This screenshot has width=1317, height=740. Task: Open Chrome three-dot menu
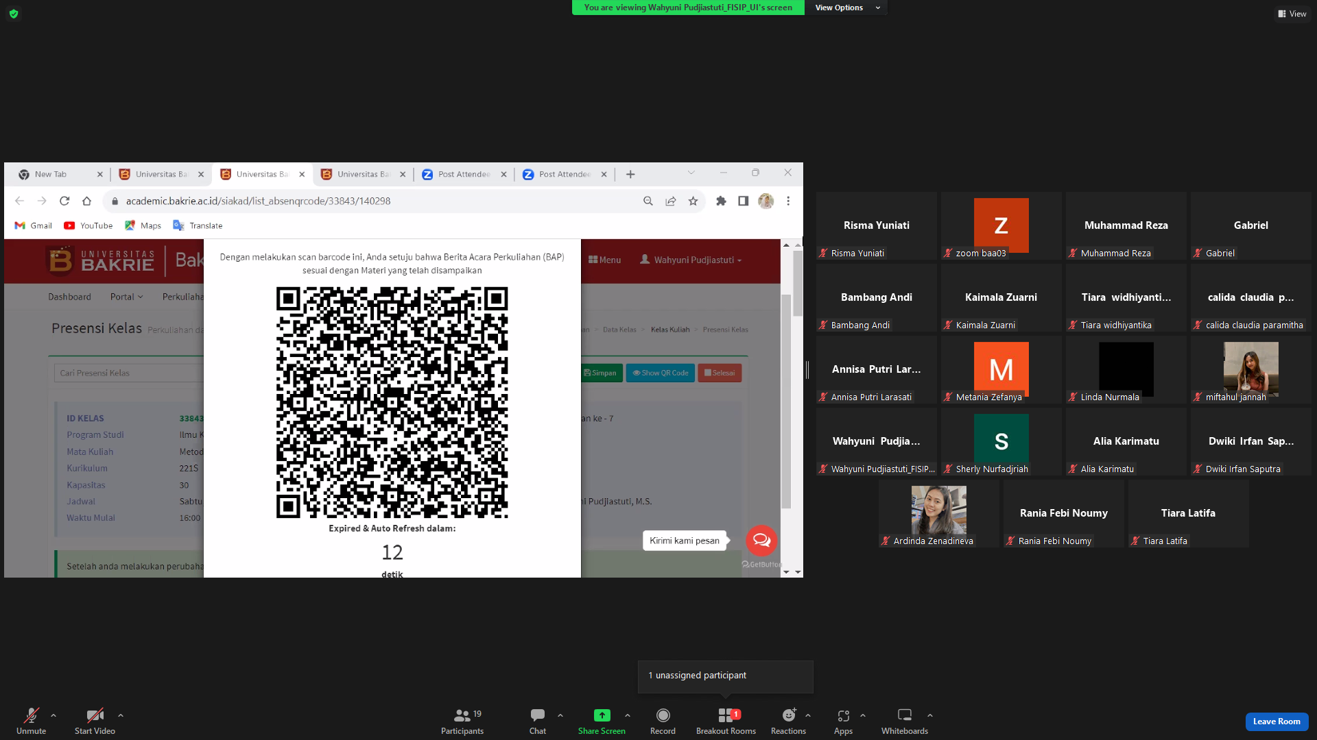coord(788,201)
